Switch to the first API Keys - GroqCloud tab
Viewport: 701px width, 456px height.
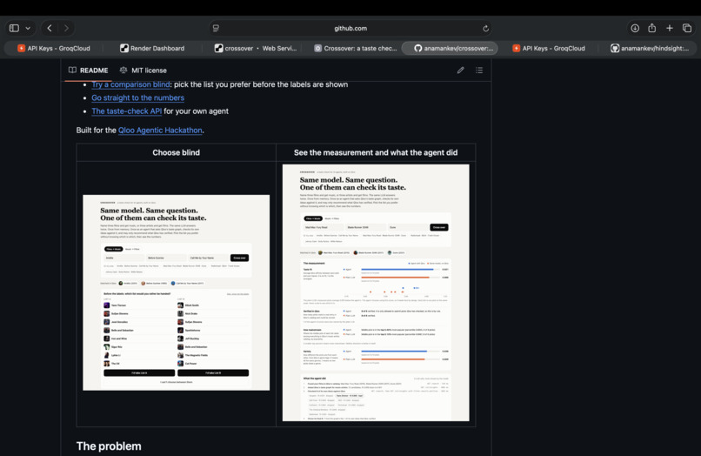pos(54,49)
